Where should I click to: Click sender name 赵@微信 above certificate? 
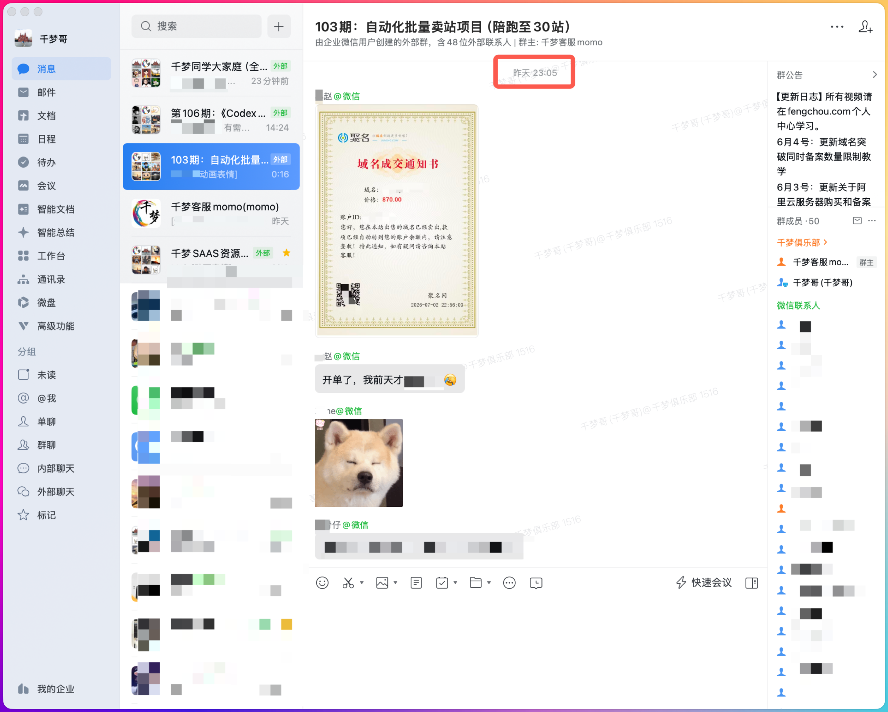click(341, 96)
